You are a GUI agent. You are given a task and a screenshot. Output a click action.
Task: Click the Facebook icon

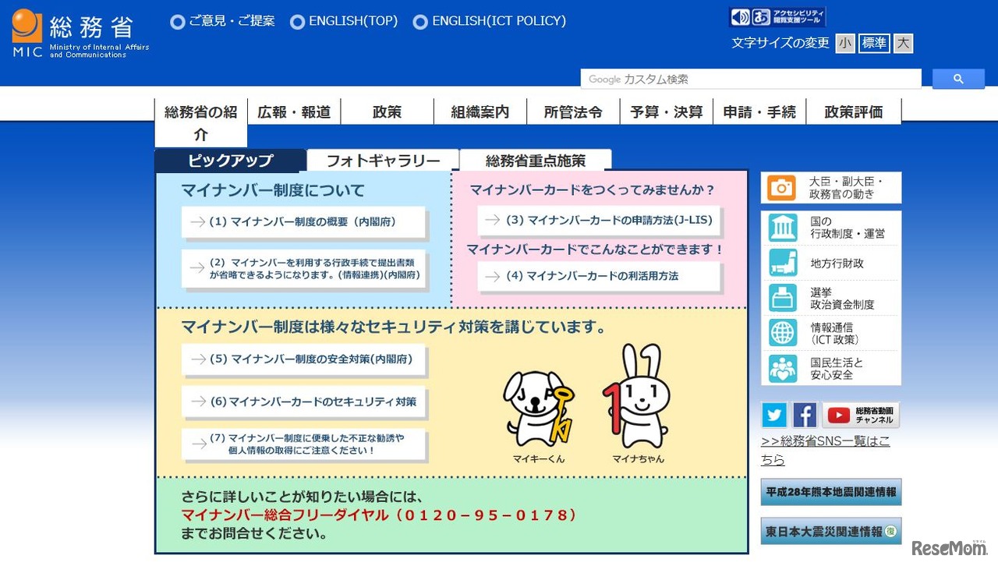tap(804, 415)
